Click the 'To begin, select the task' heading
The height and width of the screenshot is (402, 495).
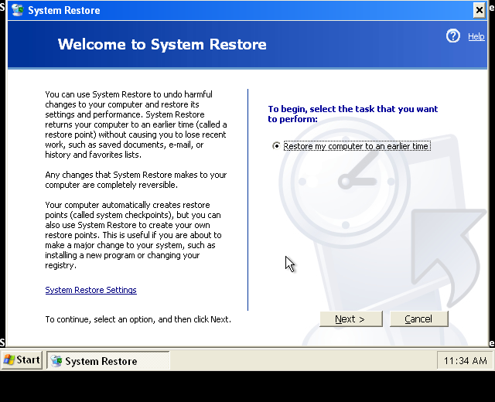coord(353,114)
